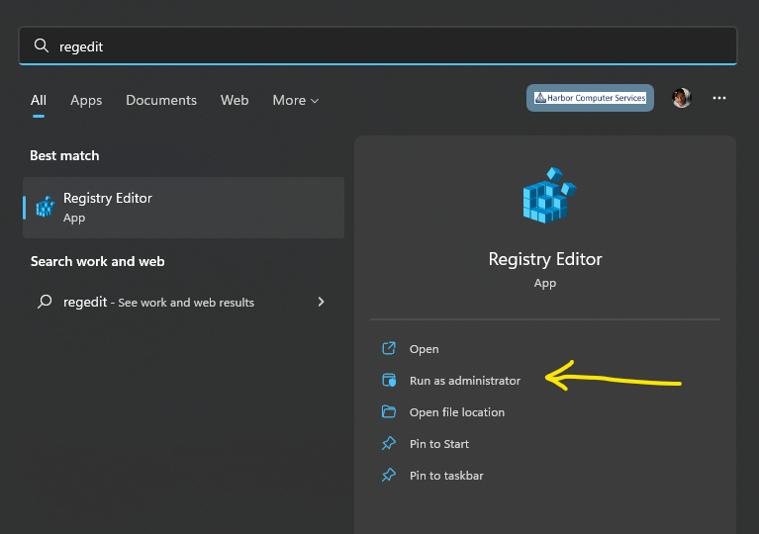759x534 pixels.
Task: Click the Harbor Computer Services badge
Action: 590,98
